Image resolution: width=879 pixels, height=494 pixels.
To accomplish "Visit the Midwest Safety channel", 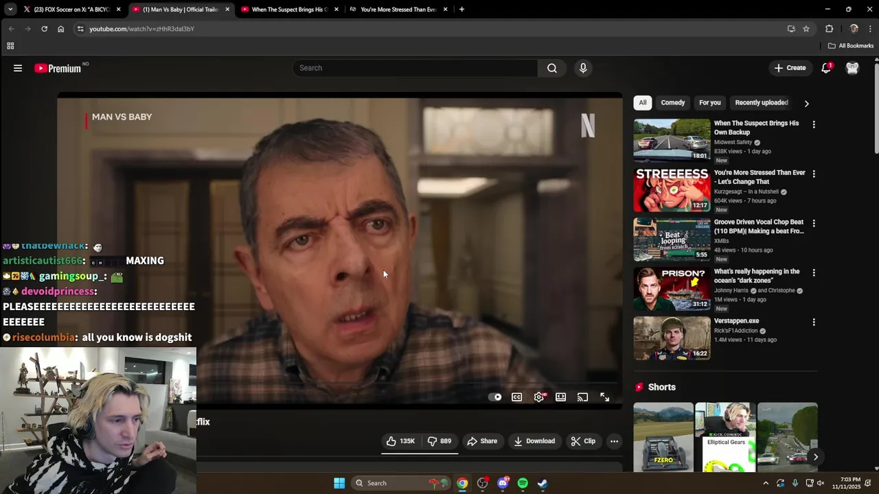I will 733,142.
